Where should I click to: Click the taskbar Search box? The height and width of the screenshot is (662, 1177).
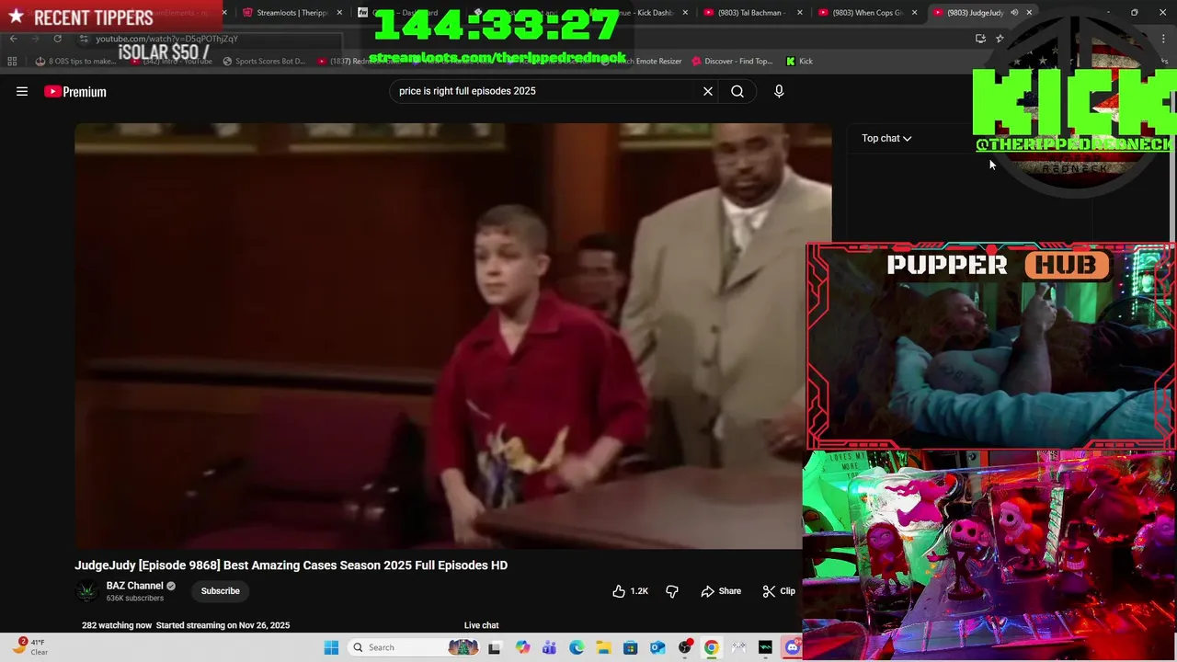[x=414, y=647]
